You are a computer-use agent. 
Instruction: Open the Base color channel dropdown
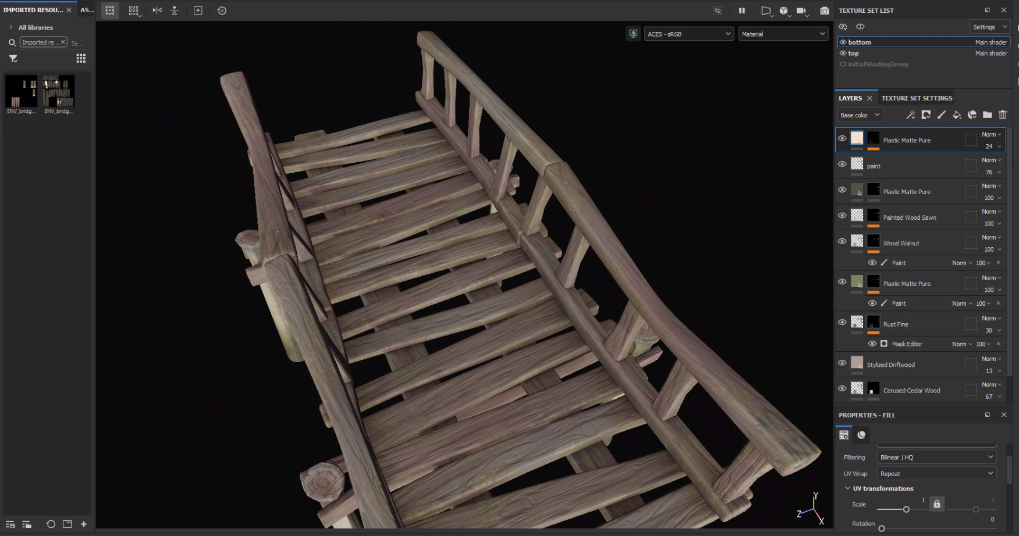click(x=860, y=115)
